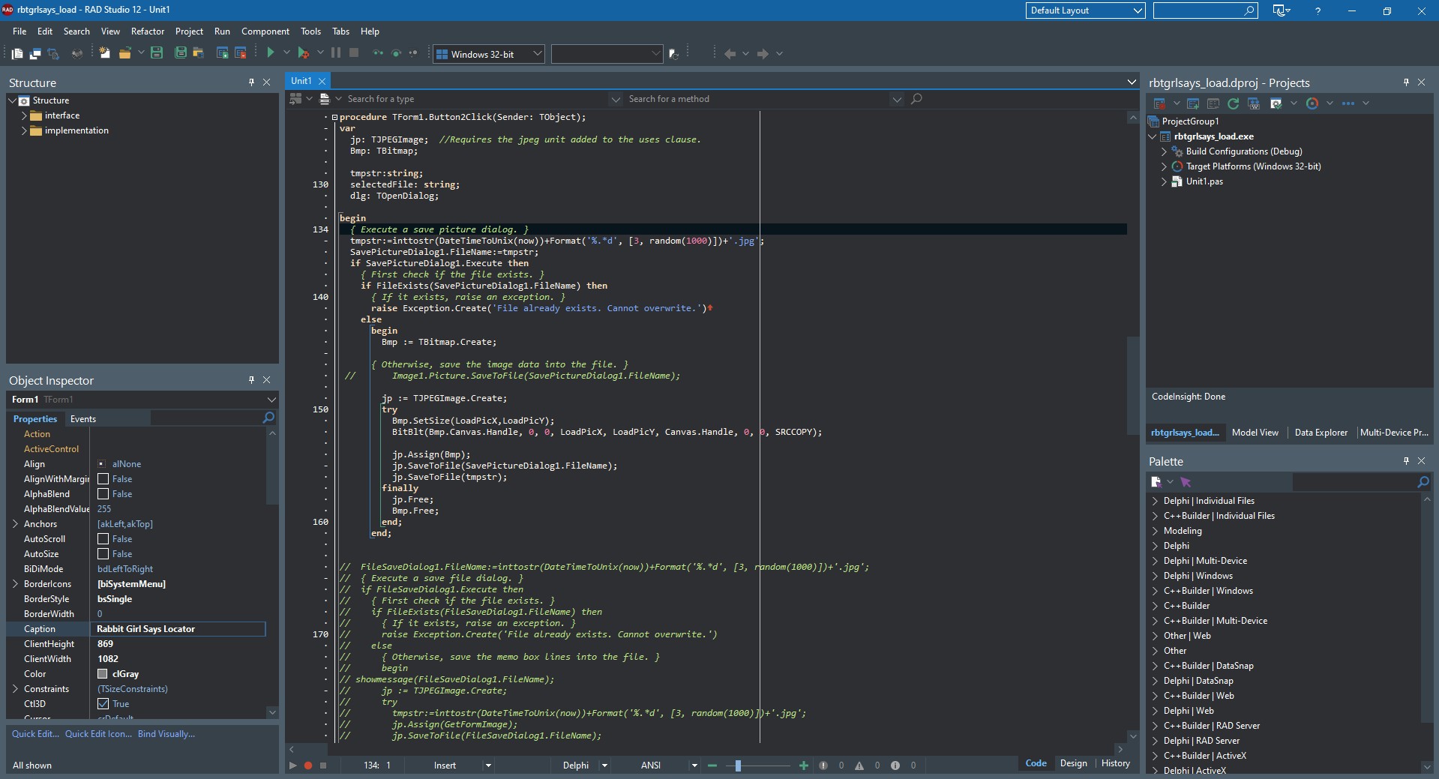The width and height of the screenshot is (1439, 779).
Task: Toggle the AutoScroll checkbox
Action: point(103,539)
